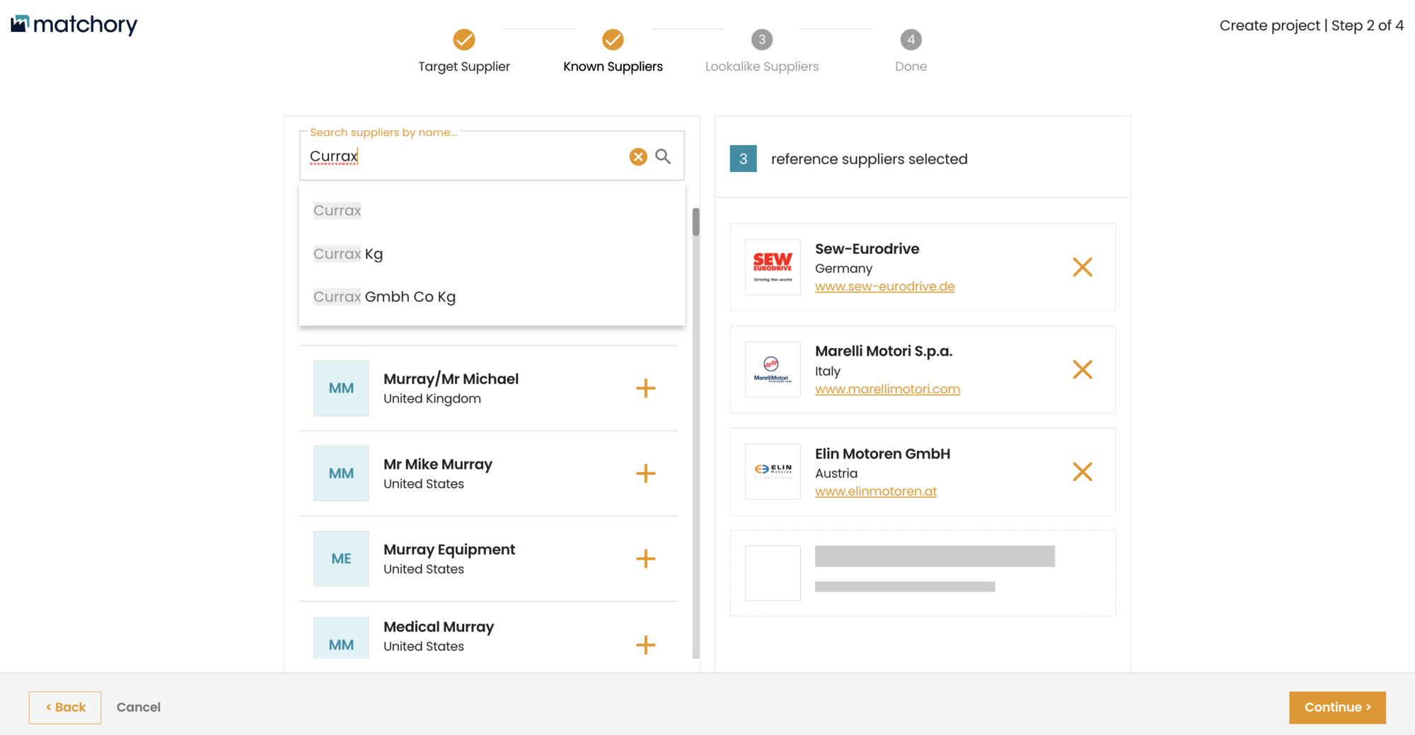Viewport: 1415px width, 735px height.
Task: Click 'Germany' under Sew-Eurodrive
Action: tap(843, 269)
